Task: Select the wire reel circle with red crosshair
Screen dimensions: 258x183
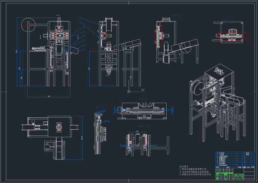Action: [x=28, y=25]
